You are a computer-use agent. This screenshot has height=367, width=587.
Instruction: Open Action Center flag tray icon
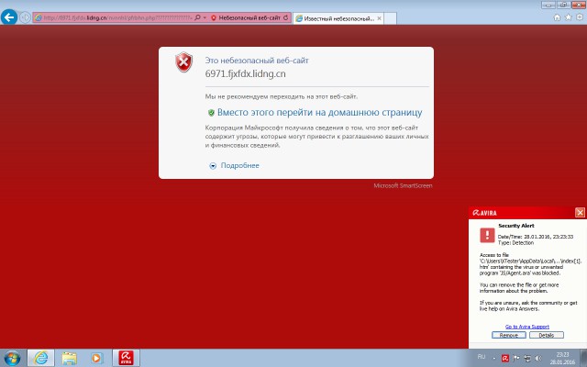click(516, 359)
